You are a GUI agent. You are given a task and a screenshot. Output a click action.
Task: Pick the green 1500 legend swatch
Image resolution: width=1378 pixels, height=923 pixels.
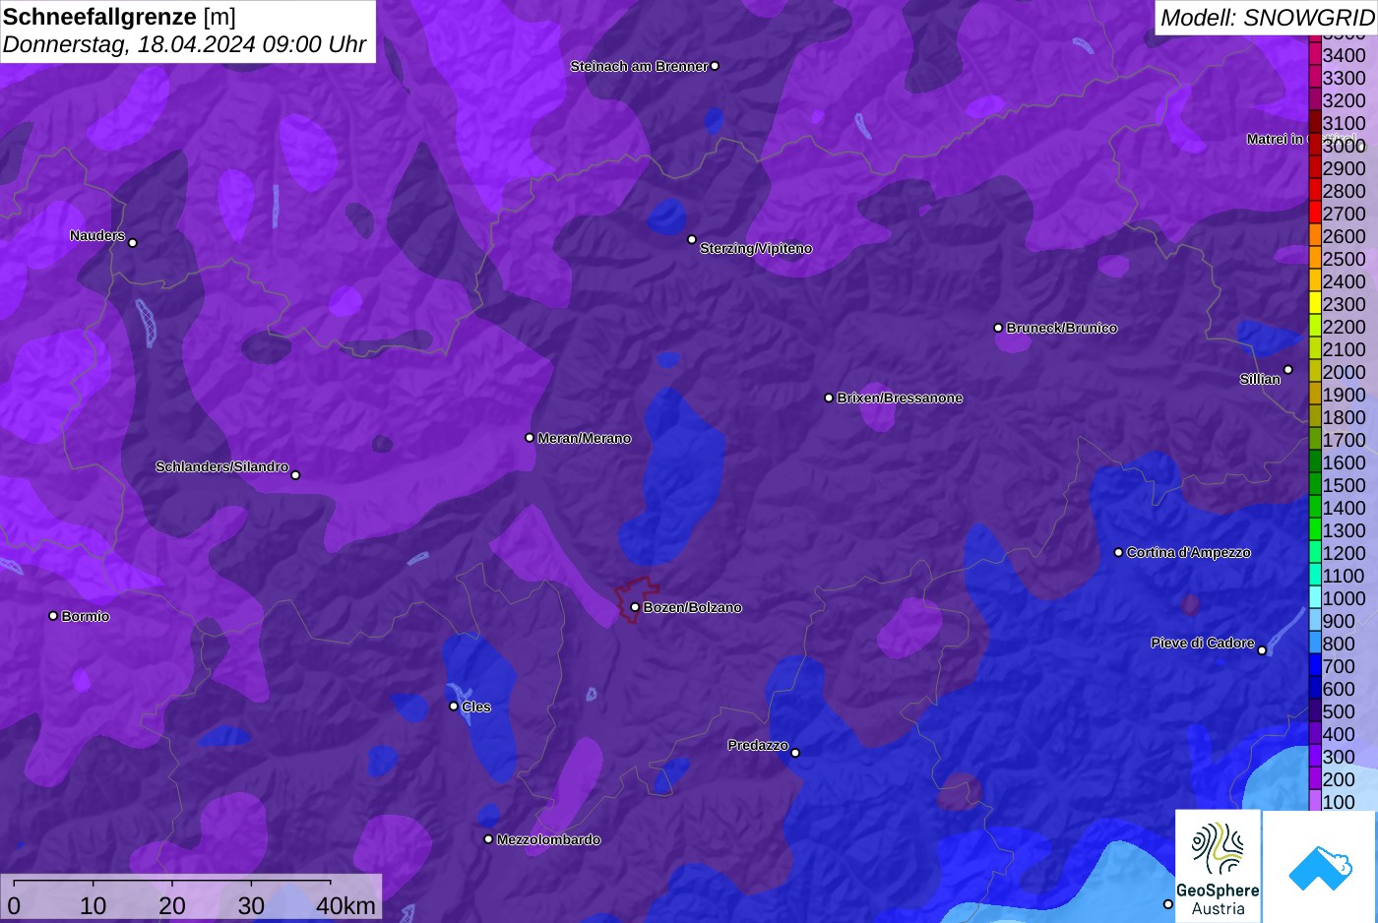coord(1315,484)
